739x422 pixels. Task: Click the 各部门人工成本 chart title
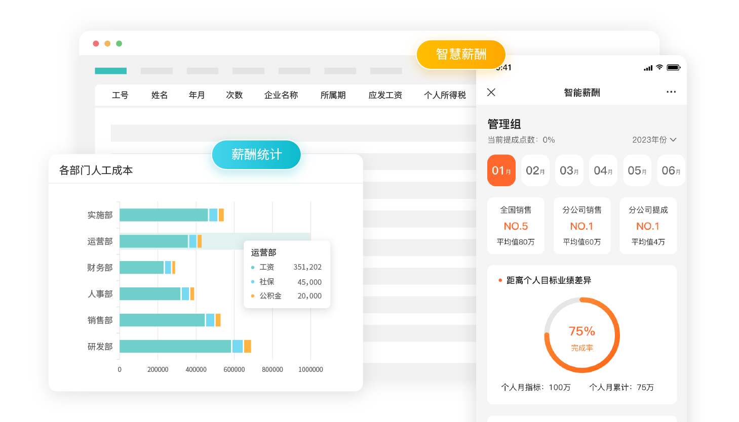coord(96,171)
